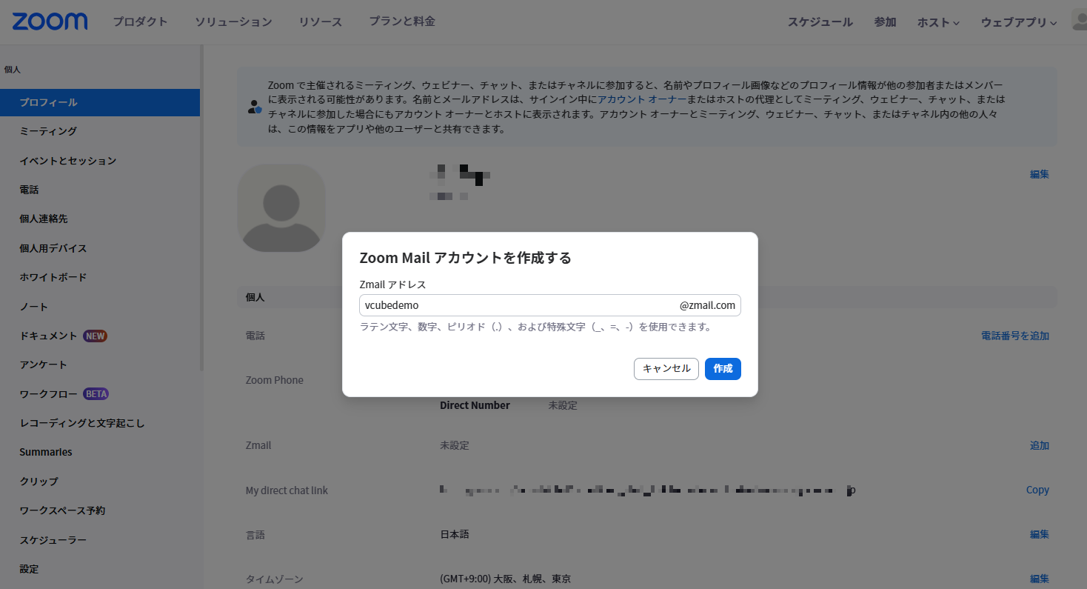Image resolution: width=1087 pixels, height=589 pixels.
Task: Click 編集 next to the profile name
Action: 1040,175
